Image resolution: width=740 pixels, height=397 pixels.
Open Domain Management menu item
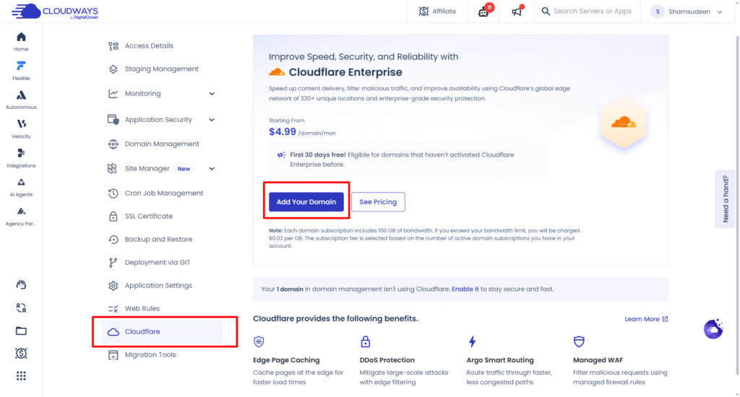tap(161, 144)
